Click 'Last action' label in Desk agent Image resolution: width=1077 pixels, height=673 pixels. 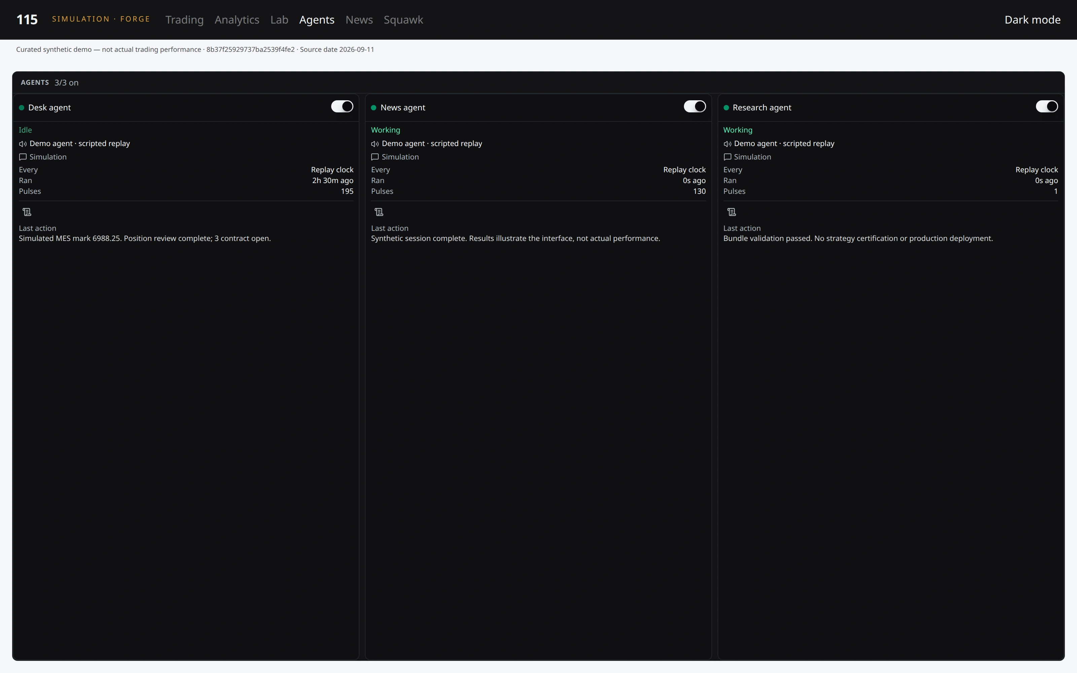pyautogui.click(x=37, y=228)
